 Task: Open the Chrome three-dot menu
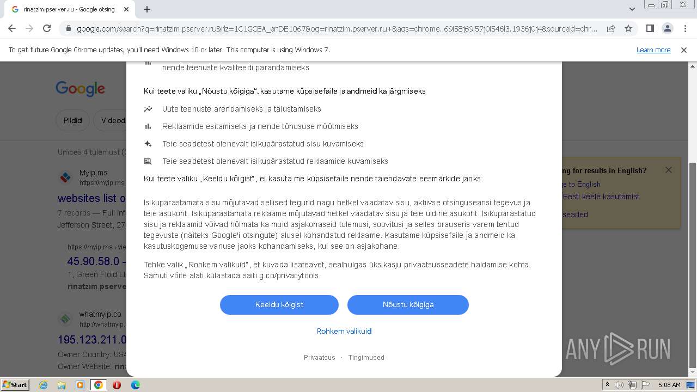click(685, 28)
